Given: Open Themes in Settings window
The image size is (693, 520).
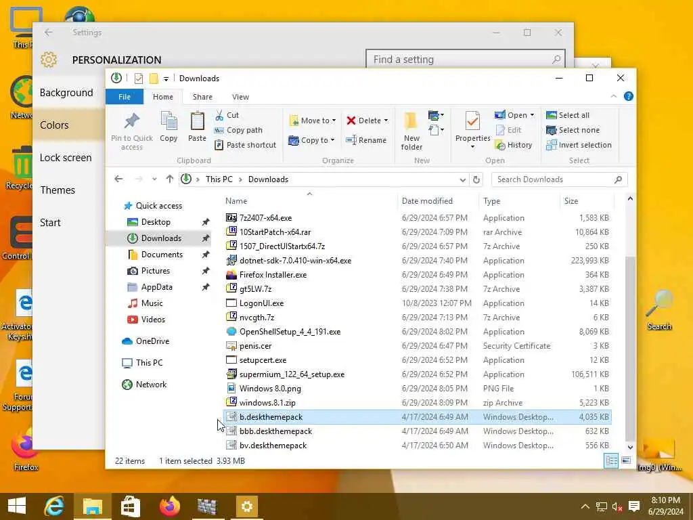Looking at the screenshot, I should 58,190.
